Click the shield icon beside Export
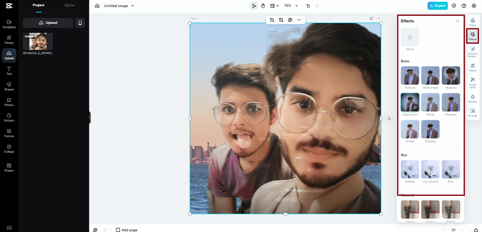The image size is (482, 232). pyautogui.click(x=454, y=6)
